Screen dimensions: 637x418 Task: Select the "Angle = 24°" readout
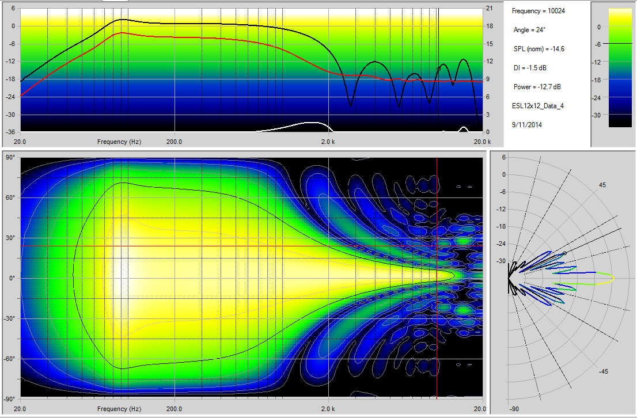click(x=529, y=30)
